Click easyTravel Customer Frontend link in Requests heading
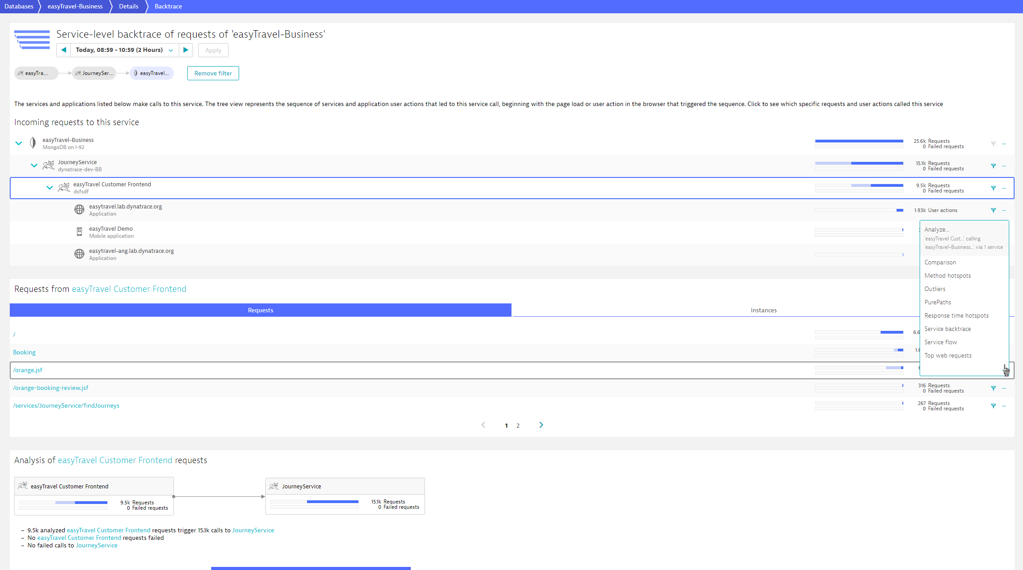The width and height of the screenshot is (1023, 570). 129,289
